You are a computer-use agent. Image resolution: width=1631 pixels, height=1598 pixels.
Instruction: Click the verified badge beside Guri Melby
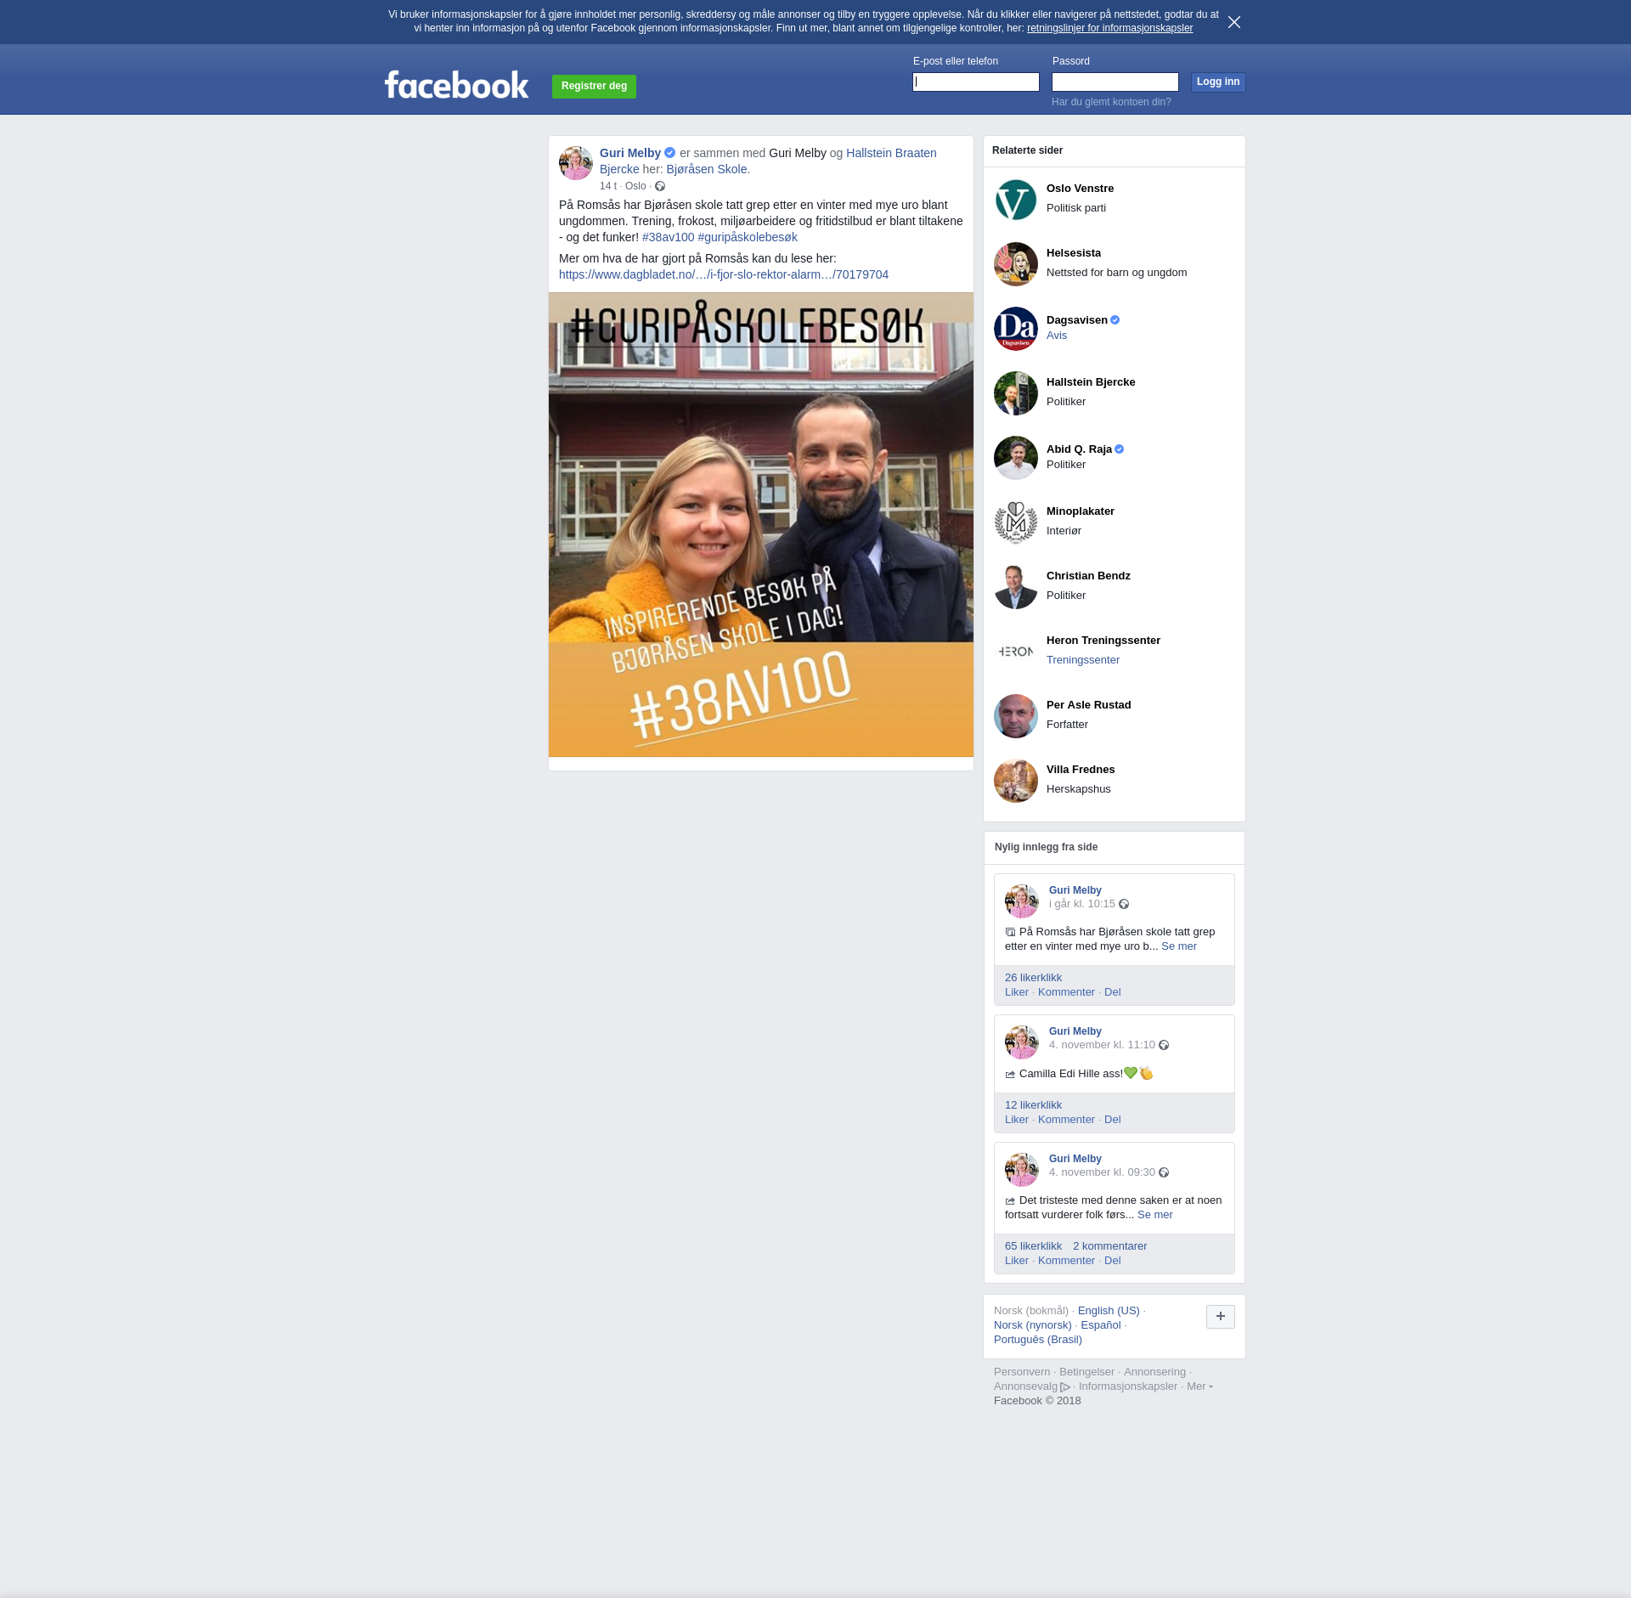669,153
